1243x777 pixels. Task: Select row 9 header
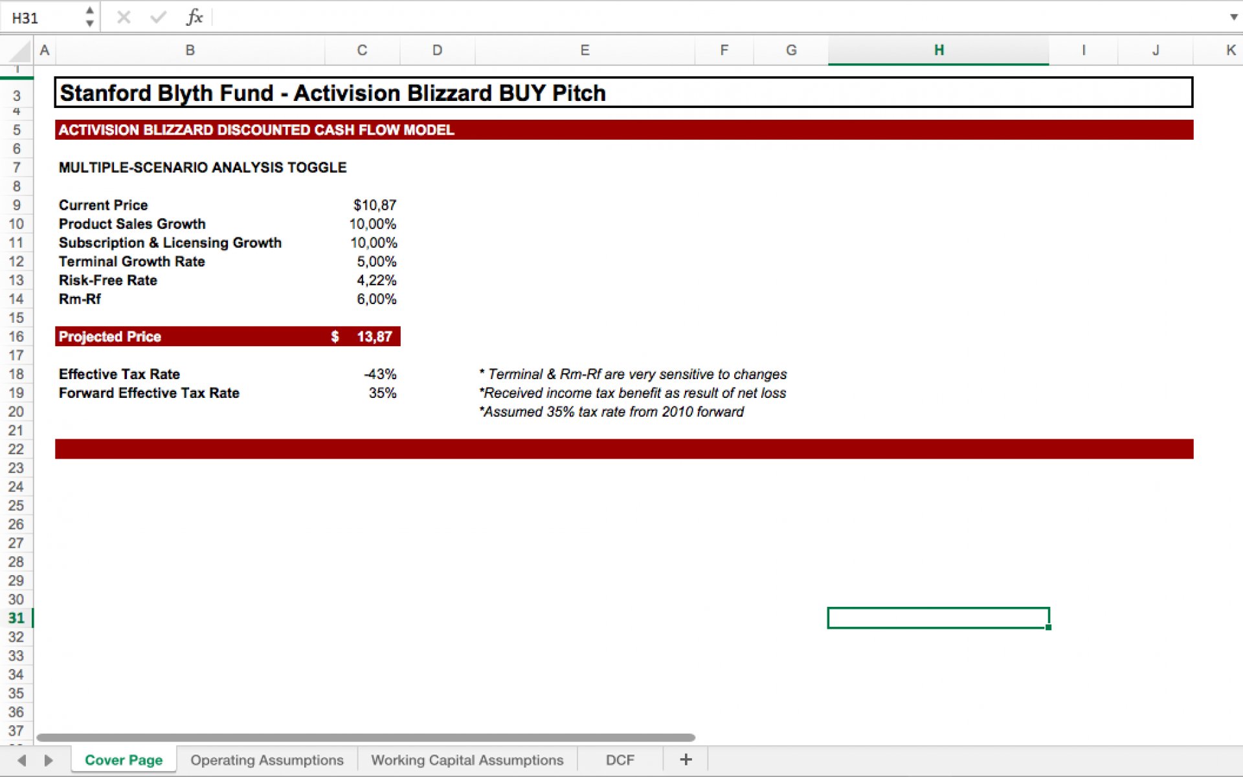pyautogui.click(x=17, y=205)
